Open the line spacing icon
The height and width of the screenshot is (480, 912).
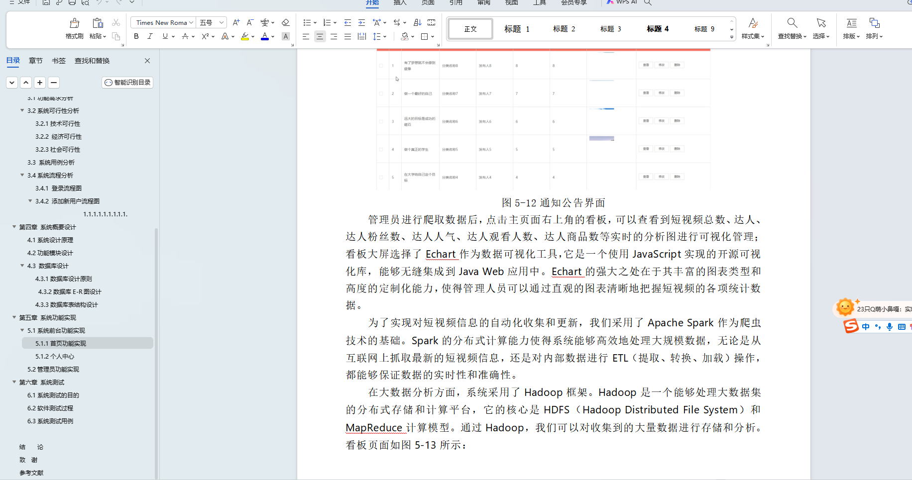click(x=376, y=36)
